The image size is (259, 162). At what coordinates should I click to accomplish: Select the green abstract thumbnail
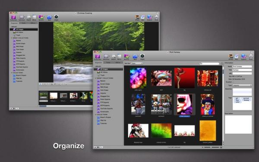tap(161, 130)
